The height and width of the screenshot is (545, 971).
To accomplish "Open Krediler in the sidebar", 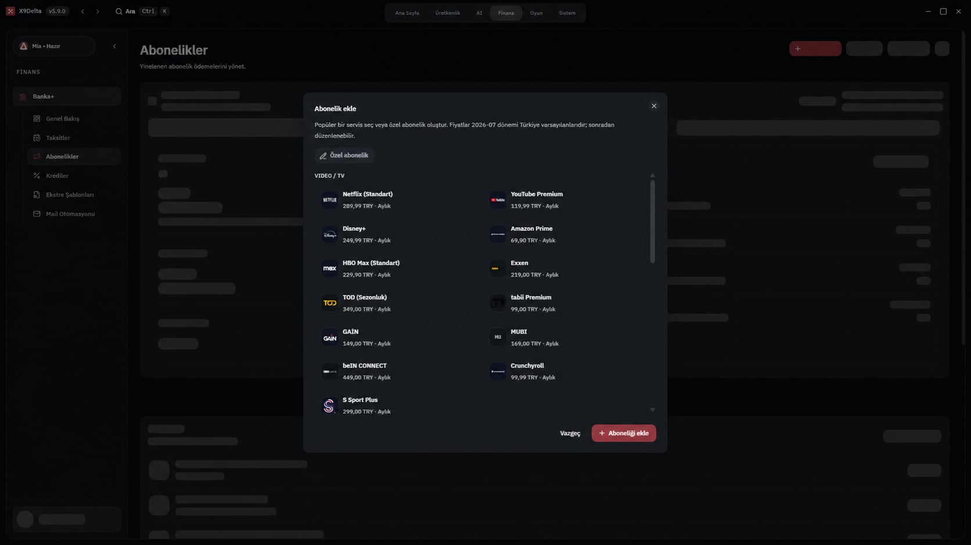I will [x=74, y=176].
